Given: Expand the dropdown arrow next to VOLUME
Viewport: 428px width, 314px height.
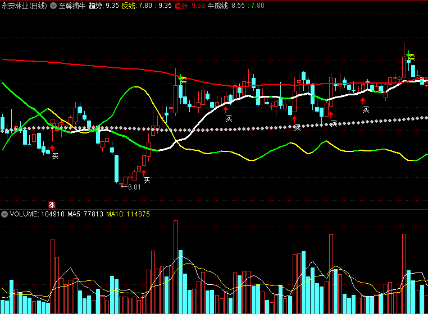Looking at the screenshot, I should (4, 214).
